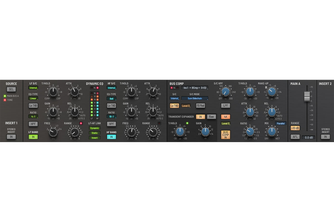The image size is (334, 222).
Task: Click the 0.0 dB value field
Action: coord(308,137)
